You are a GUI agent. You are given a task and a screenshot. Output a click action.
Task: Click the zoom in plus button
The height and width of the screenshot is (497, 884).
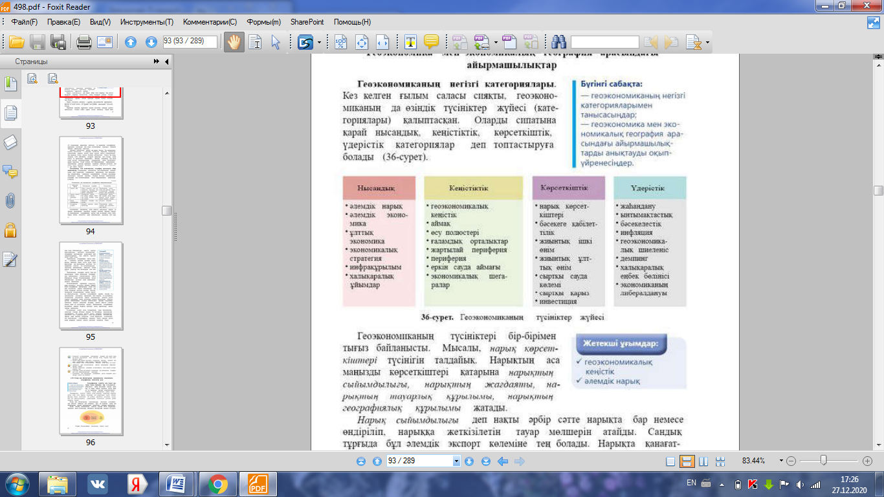point(868,461)
